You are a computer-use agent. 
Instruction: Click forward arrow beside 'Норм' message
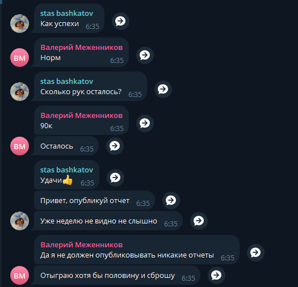coord(145,55)
